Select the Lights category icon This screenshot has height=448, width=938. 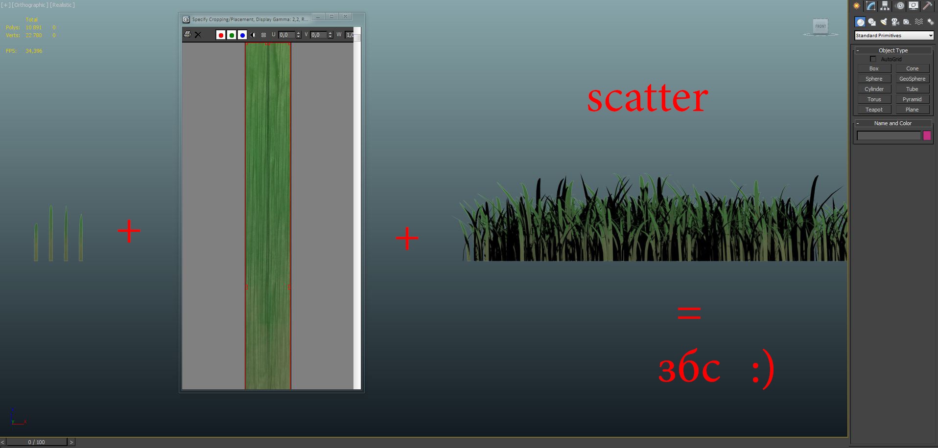tap(884, 22)
